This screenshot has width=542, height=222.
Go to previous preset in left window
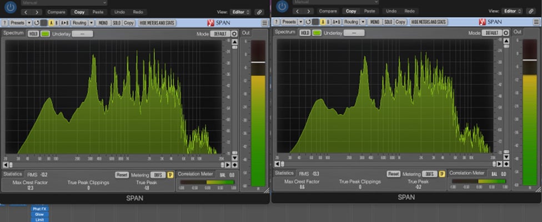26,12
